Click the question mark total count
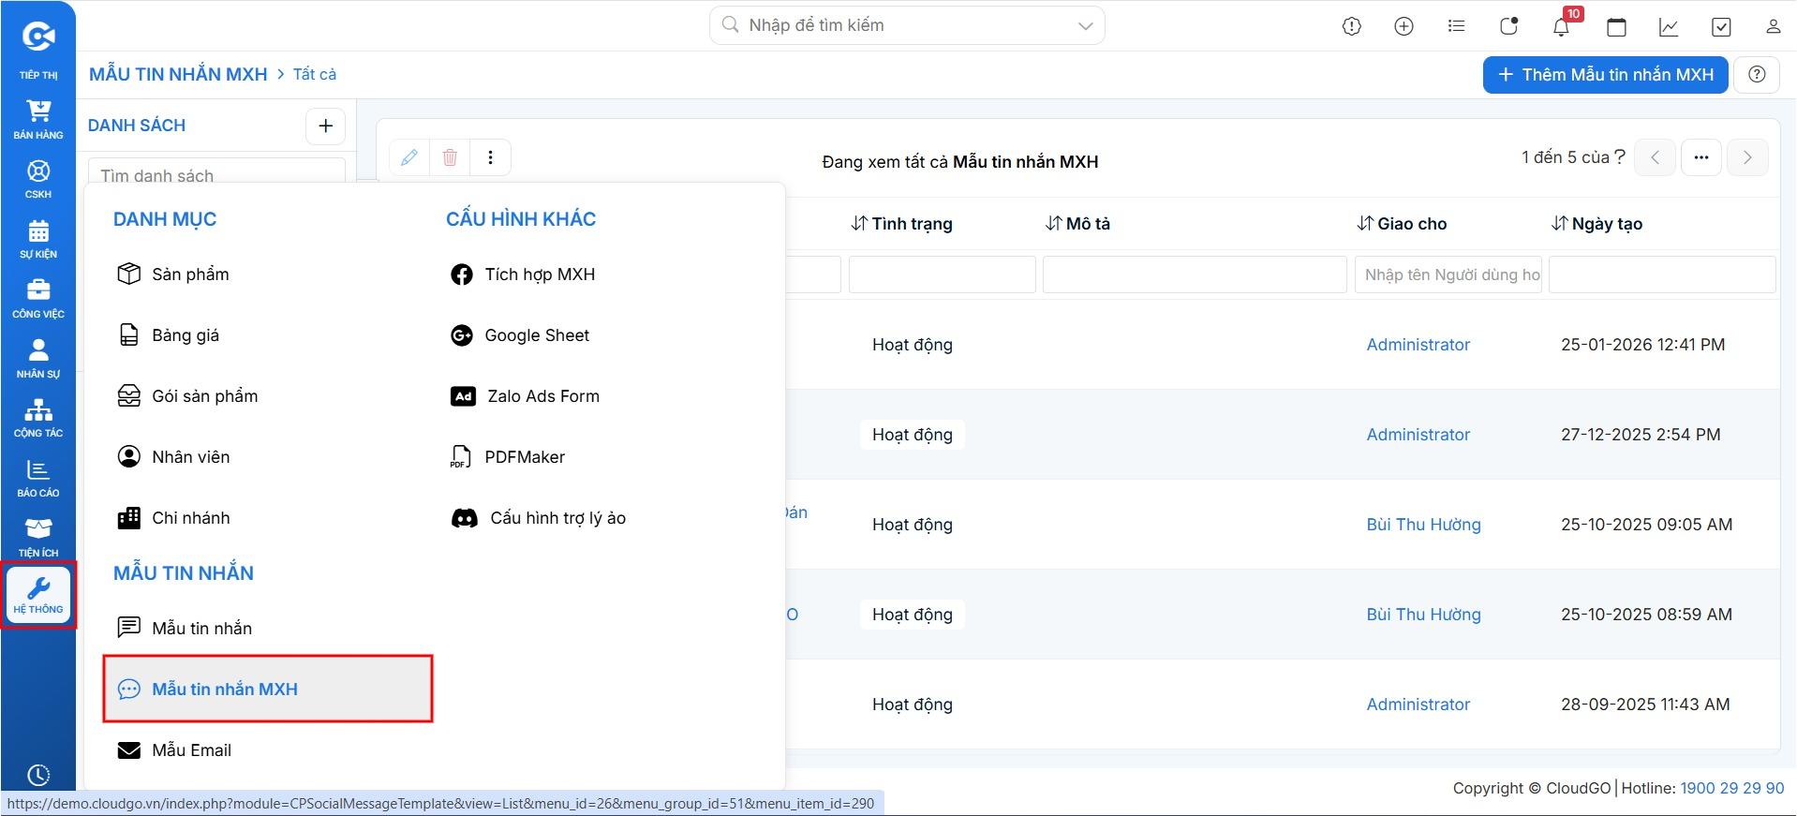 coord(1619,156)
